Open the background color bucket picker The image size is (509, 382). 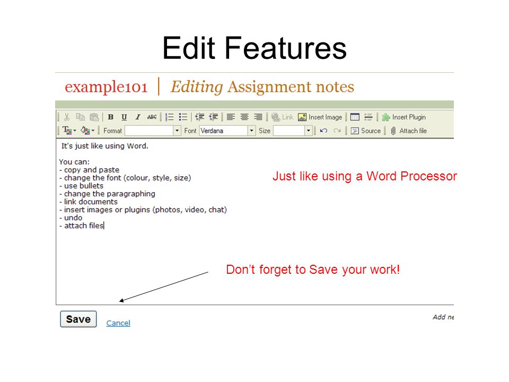(87, 131)
